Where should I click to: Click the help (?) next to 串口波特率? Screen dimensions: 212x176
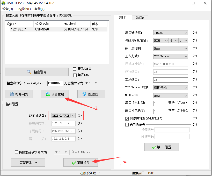click(x=195, y=33)
